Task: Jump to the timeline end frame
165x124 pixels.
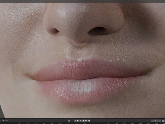Action: click(x=89, y=121)
